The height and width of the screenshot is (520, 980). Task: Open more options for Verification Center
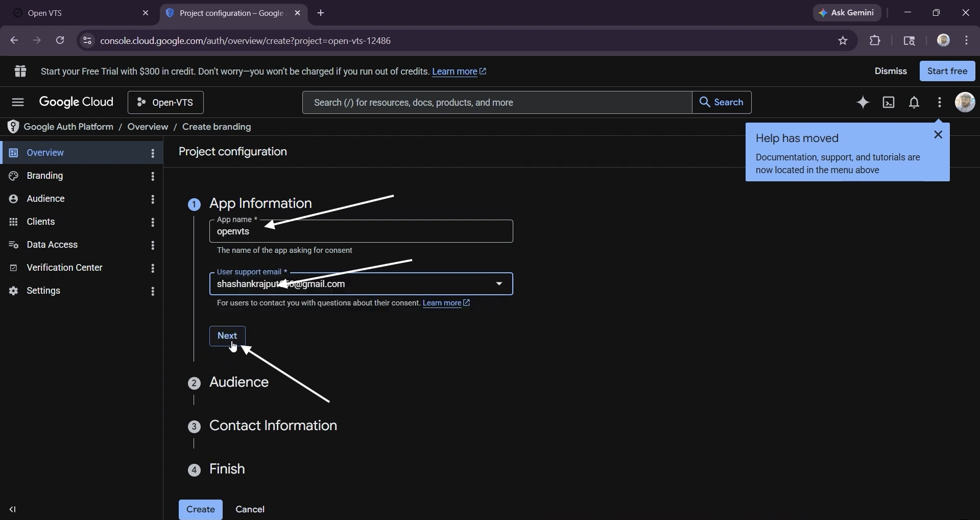[x=153, y=268]
